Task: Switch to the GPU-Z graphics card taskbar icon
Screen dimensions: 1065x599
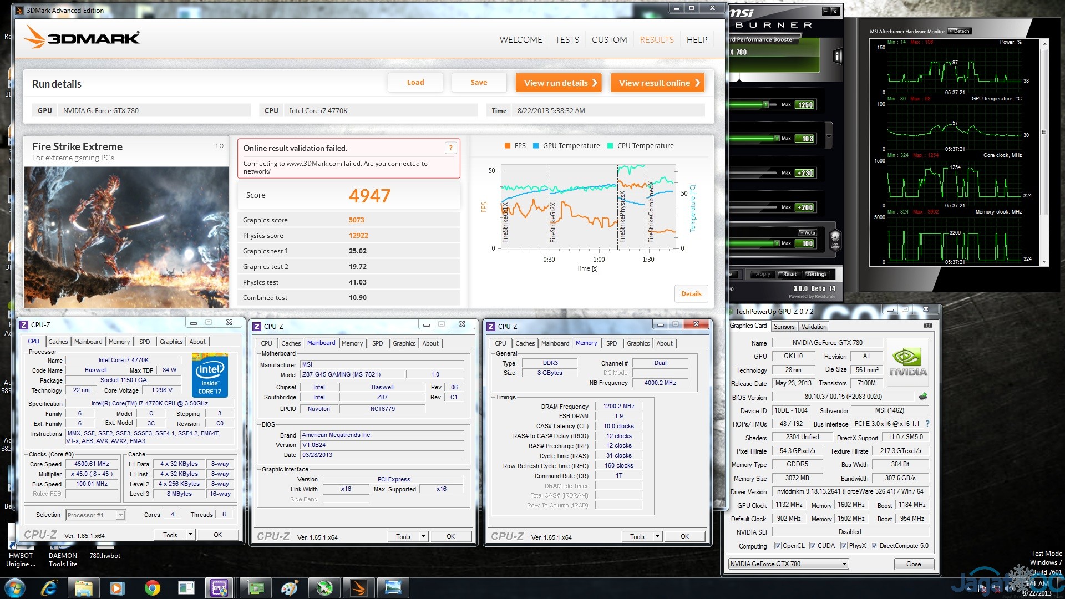Action: pos(256,588)
